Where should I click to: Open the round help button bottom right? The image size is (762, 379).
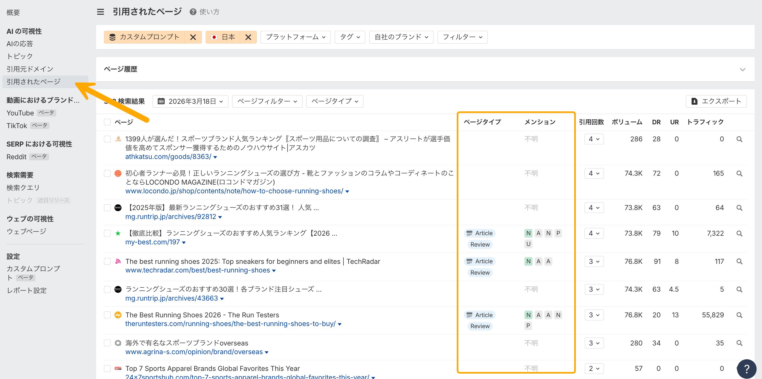pyautogui.click(x=746, y=368)
